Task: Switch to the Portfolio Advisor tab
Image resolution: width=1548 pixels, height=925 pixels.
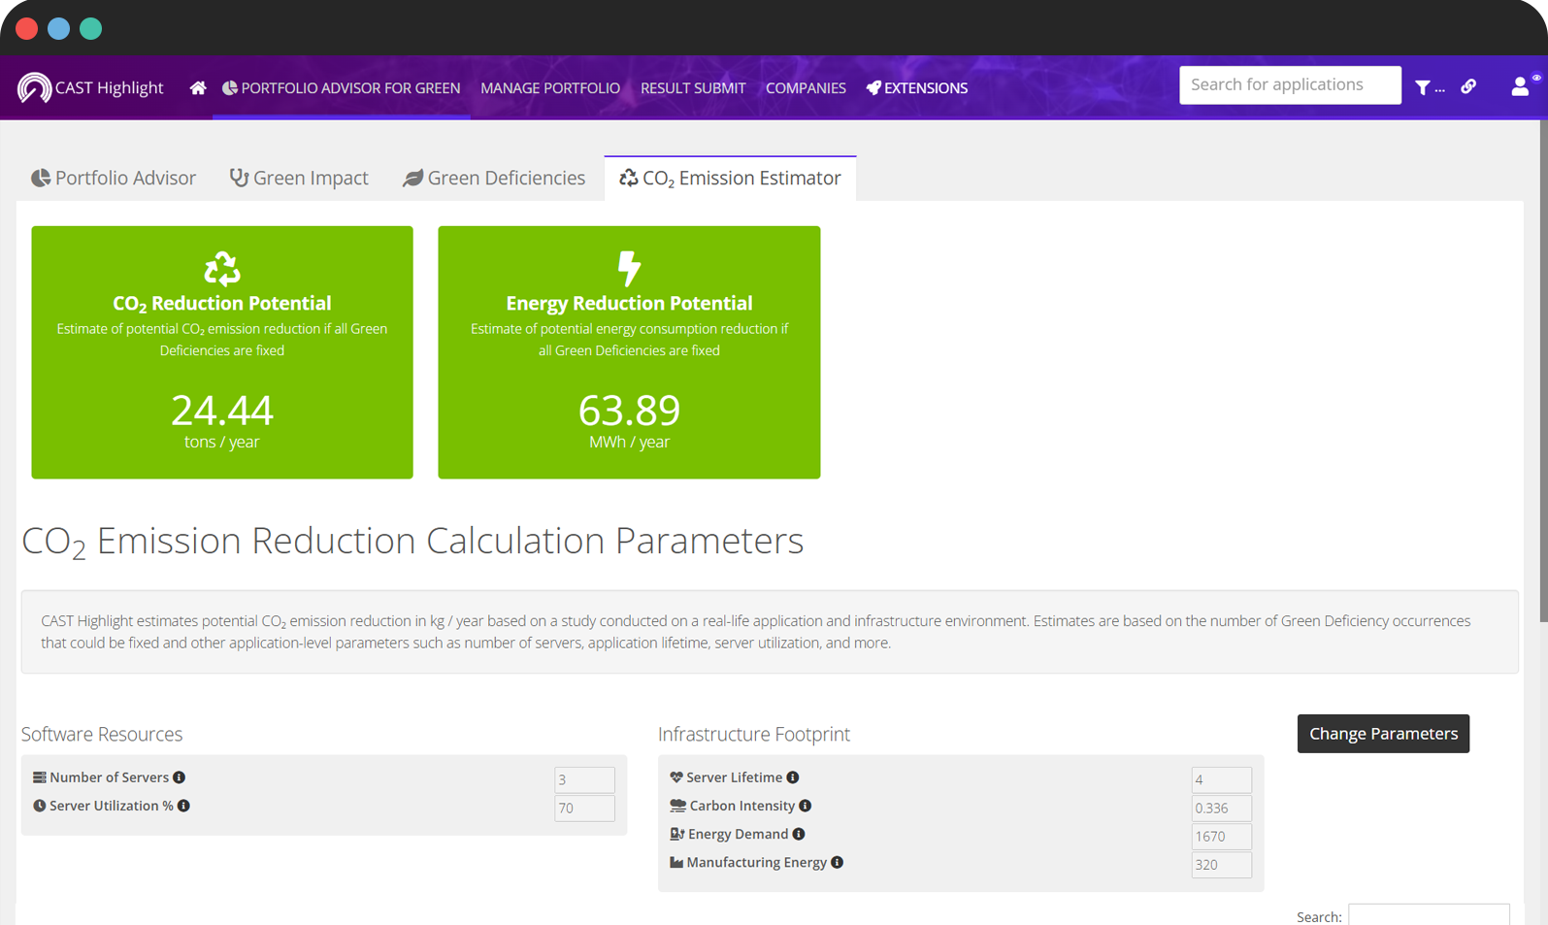Action: (x=114, y=179)
